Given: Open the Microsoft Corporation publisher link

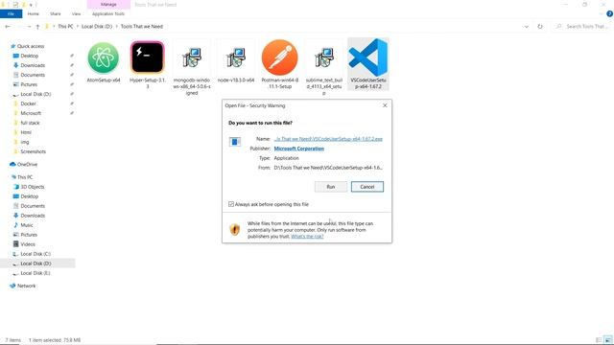Looking at the screenshot, I should [x=298, y=149].
